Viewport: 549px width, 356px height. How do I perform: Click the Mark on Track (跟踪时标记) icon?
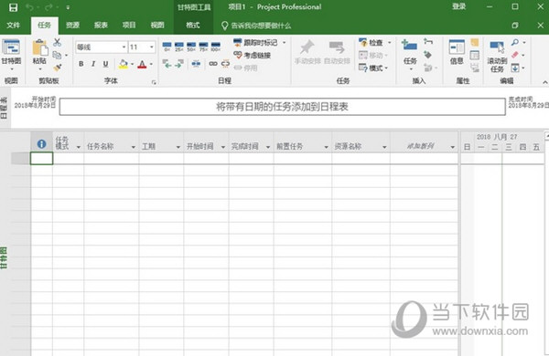[238, 43]
